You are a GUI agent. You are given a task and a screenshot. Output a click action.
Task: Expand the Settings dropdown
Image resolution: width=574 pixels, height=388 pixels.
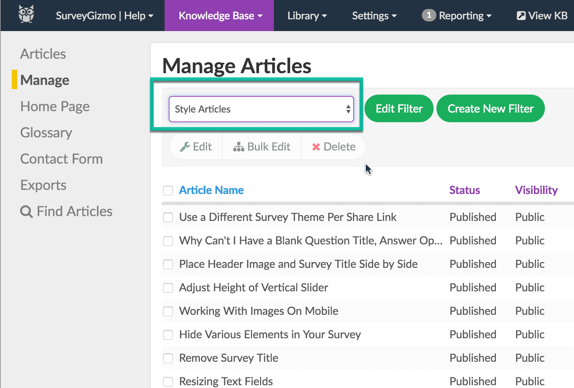(x=374, y=16)
